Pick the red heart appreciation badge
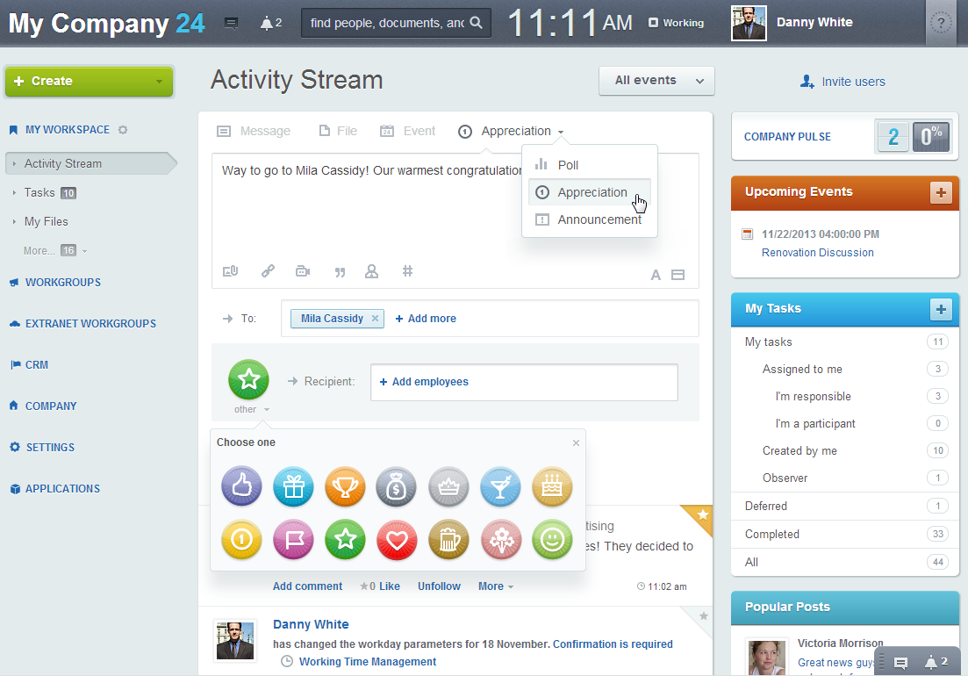968x676 pixels. (397, 540)
